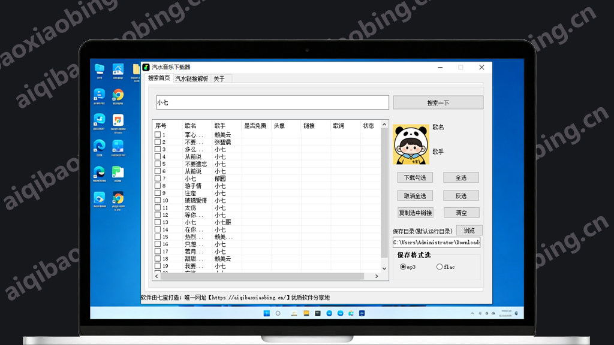Click the 是否免费 column header
Image resolution: width=614 pixels, height=345 pixels.
255,126
